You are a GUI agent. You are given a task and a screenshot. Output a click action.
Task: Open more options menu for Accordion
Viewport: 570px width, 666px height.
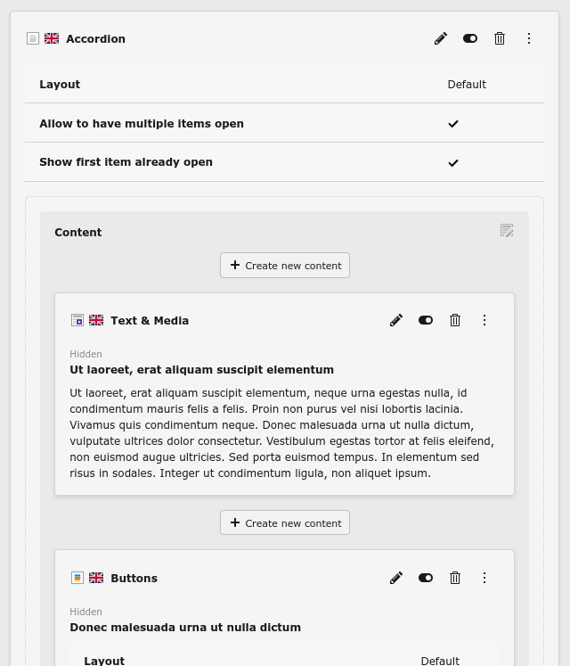(x=529, y=38)
